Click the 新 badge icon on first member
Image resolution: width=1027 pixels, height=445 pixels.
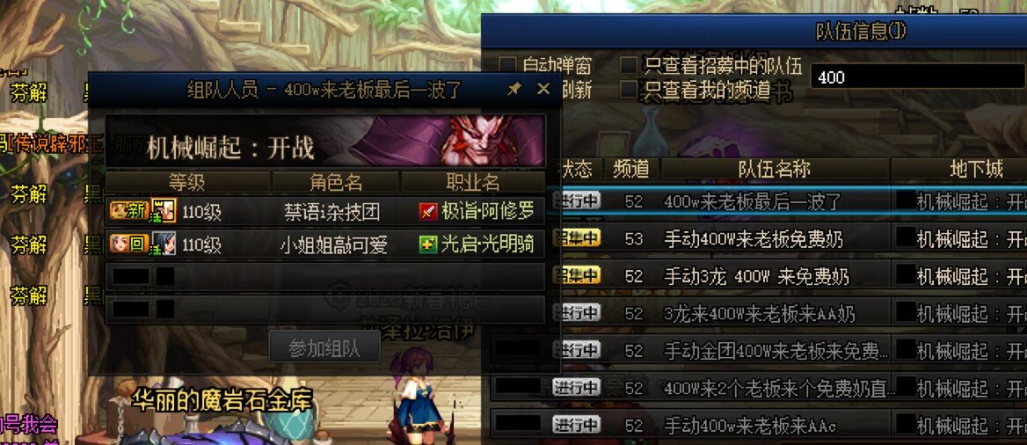coord(128,210)
